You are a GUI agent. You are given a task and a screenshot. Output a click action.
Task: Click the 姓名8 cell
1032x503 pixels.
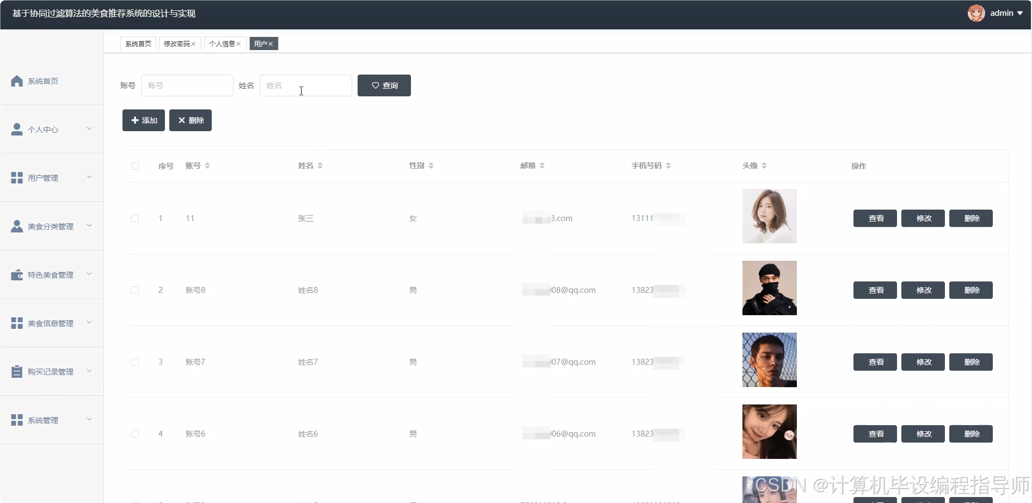point(308,290)
